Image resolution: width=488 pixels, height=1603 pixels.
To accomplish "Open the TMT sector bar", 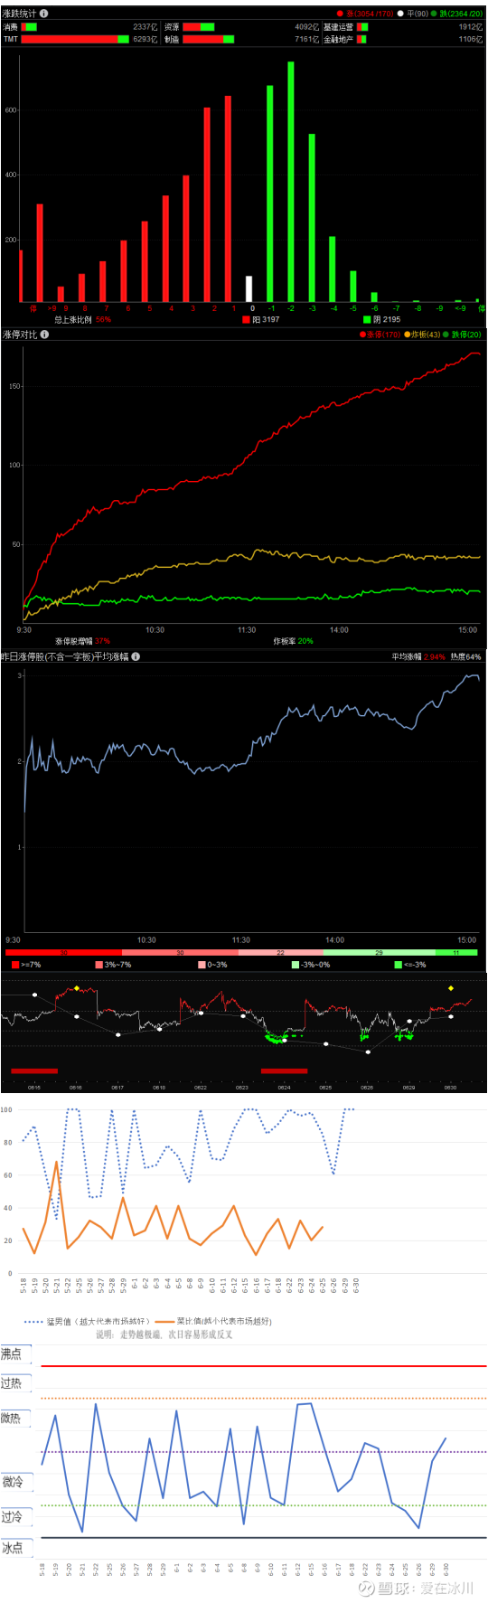I will (x=75, y=39).
